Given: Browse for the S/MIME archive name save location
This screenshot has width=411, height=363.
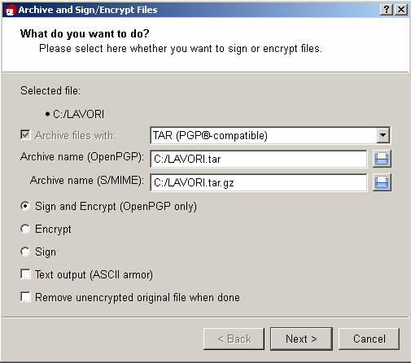Looking at the screenshot, I should (382, 182).
